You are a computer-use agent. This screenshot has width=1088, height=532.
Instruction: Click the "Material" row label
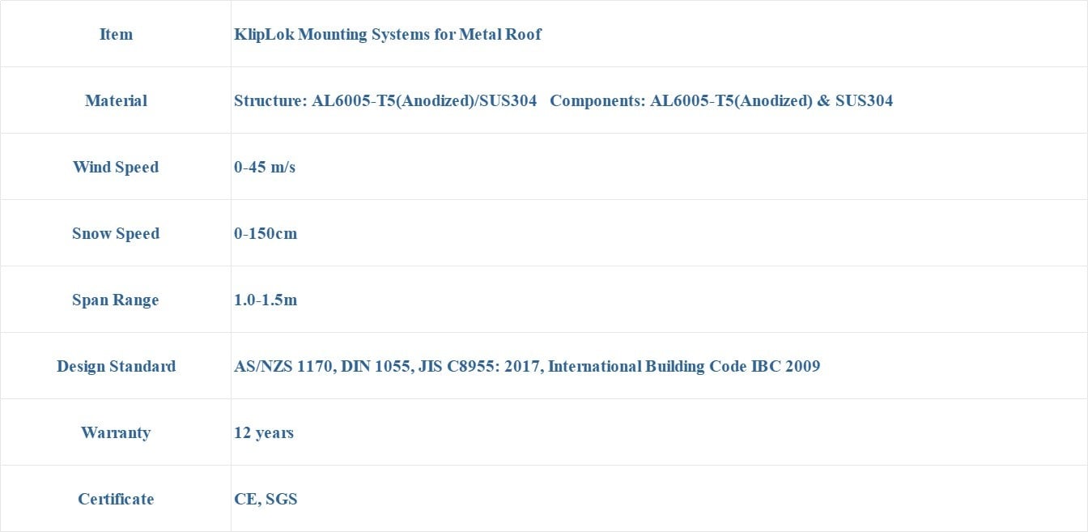116,100
